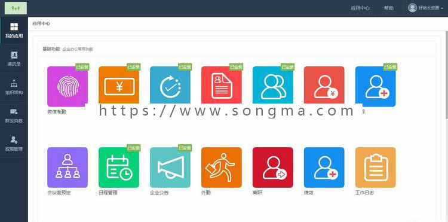Open the 会议室预定 purple org-chart tile
The height and width of the screenshot is (222, 448).
67,168
